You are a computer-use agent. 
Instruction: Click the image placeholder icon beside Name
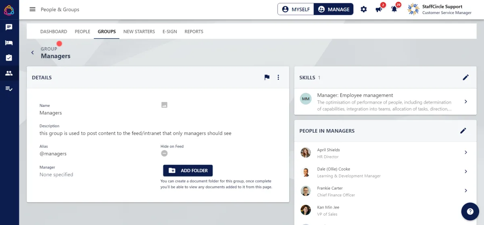click(164, 105)
